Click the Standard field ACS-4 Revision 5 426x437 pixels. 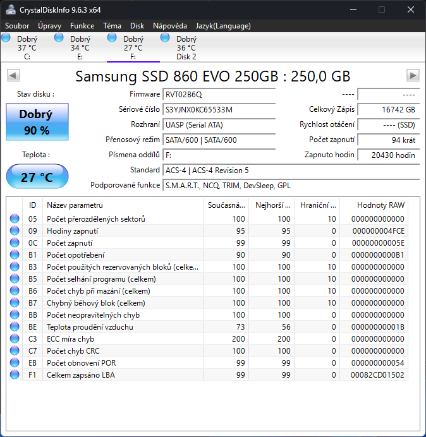[x=291, y=170]
